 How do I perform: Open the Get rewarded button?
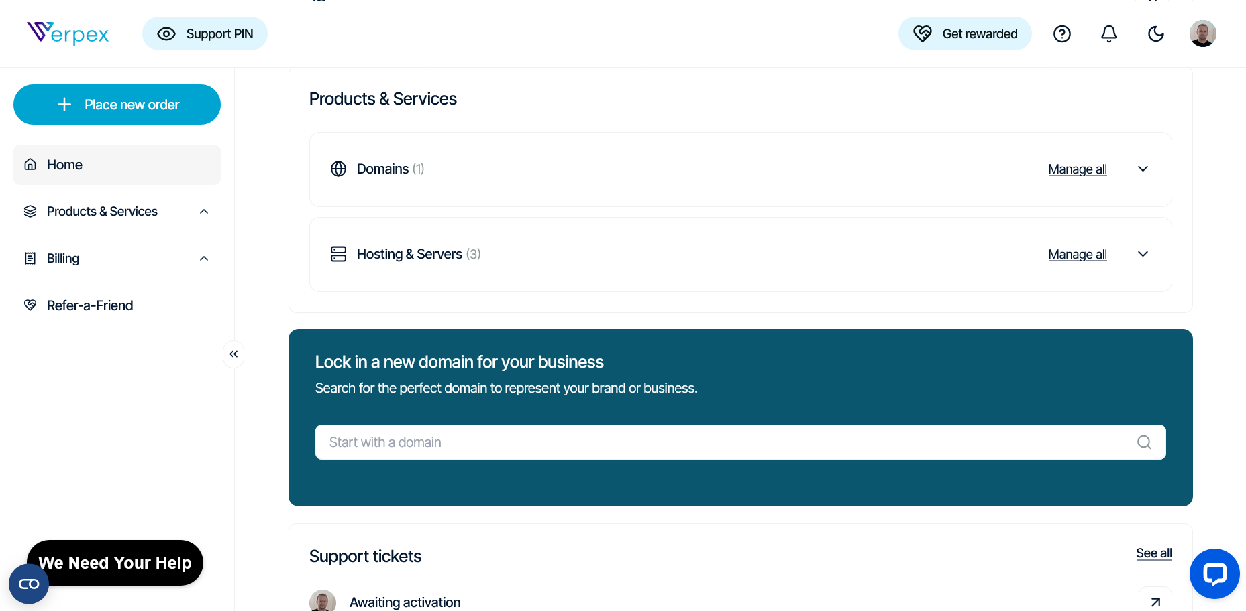pyautogui.click(x=965, y=33)
